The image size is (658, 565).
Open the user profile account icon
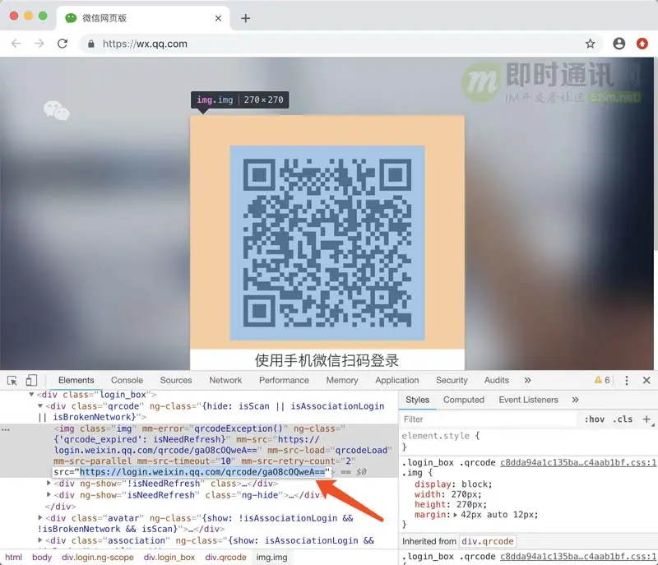point(619,44)
